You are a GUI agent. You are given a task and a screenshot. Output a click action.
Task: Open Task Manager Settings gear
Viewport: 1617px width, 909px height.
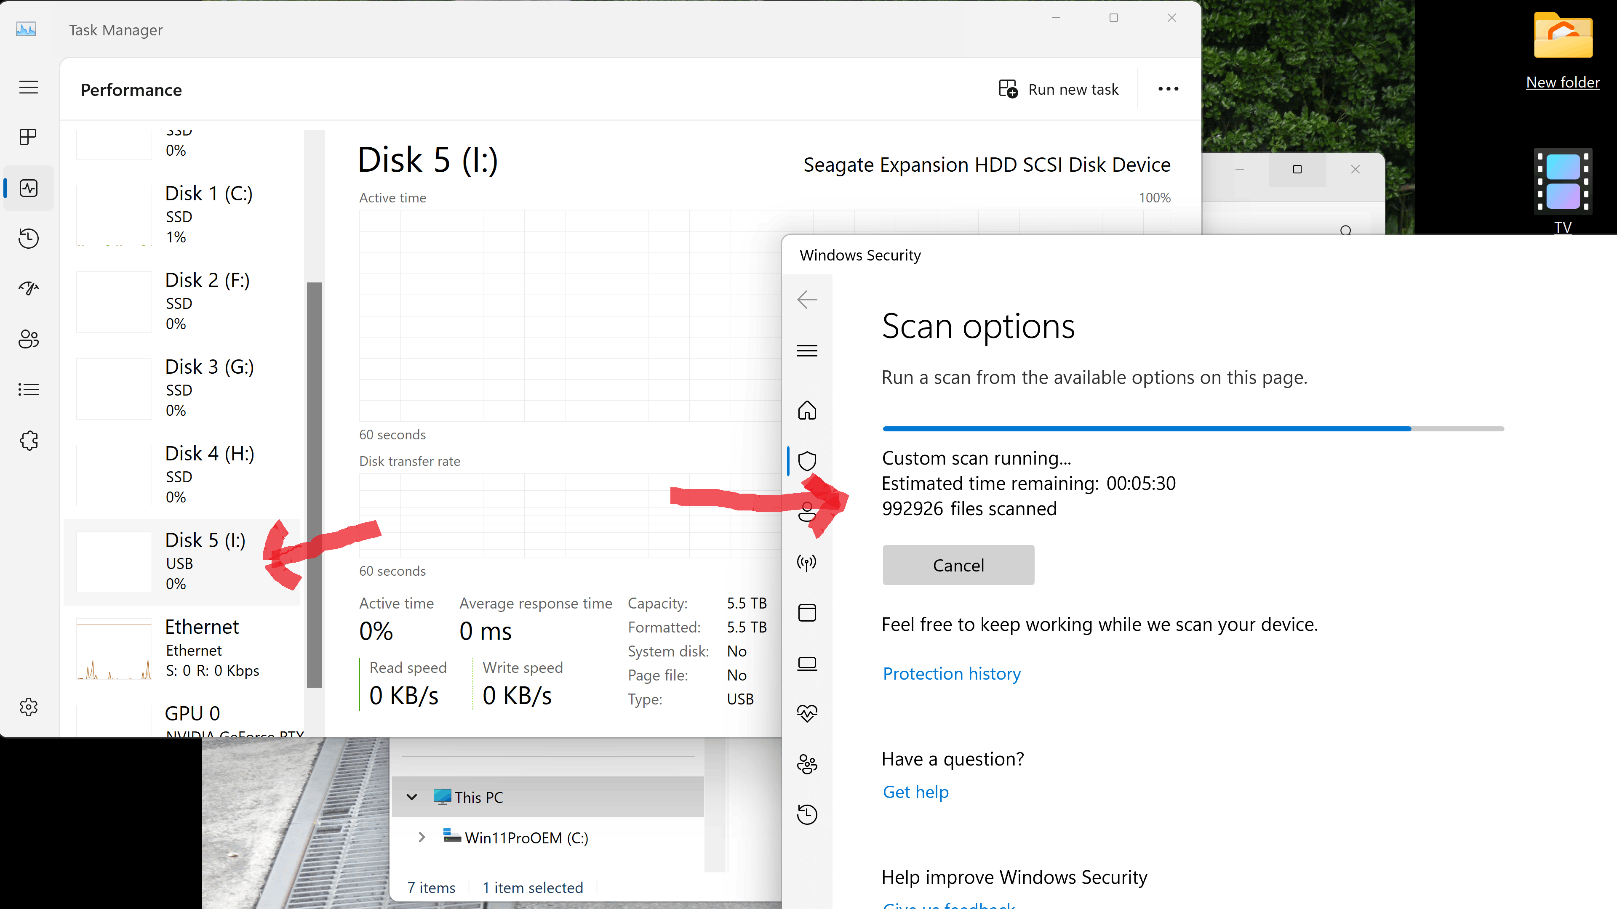pos(28,707)
